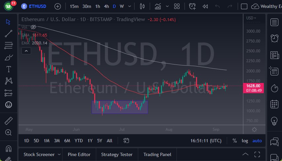Select the weekly W timeframe
282x161 pixels.
click(x=122, y=7)
